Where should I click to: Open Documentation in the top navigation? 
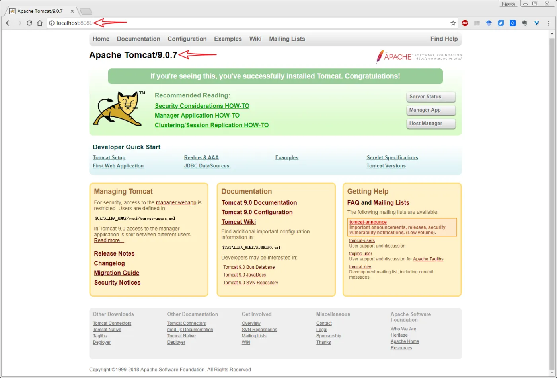tap(138, 39)
